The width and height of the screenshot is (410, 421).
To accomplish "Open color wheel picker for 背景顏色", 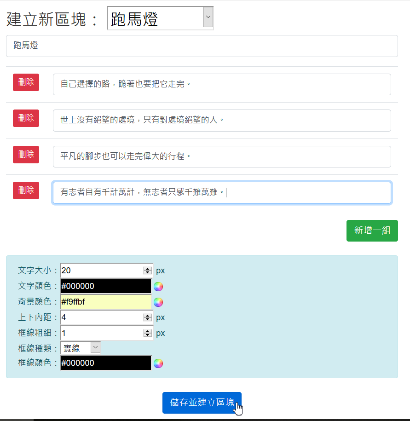I will pos(158,302).
